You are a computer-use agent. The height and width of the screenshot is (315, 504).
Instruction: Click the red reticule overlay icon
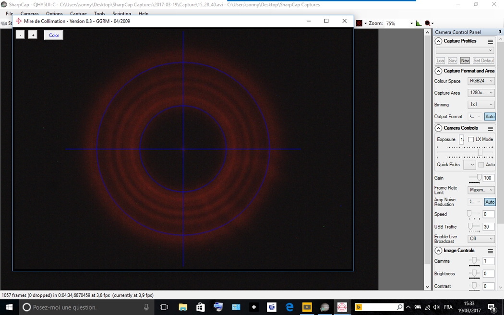[x=359, y=23]
